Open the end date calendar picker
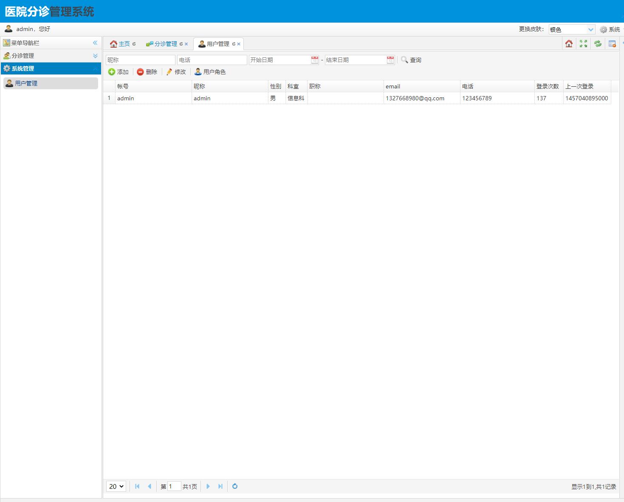The width and height of the screenshot is (624, 502). (390, 60)
